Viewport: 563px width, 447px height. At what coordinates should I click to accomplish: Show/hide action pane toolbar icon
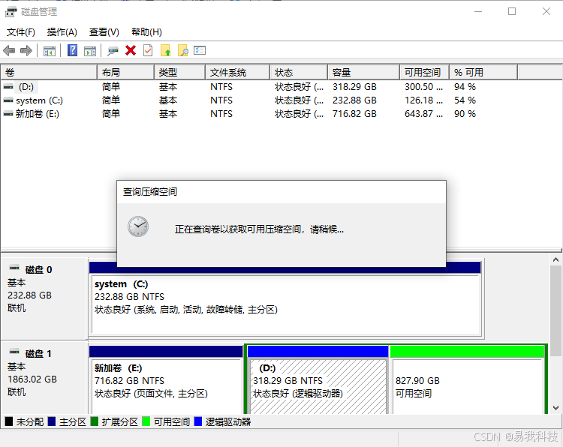pyautogui.click(x=90, y=51)
